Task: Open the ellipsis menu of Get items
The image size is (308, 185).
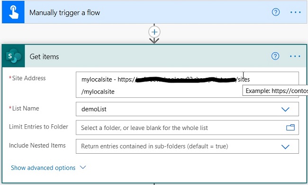Action: coord(295,56)
